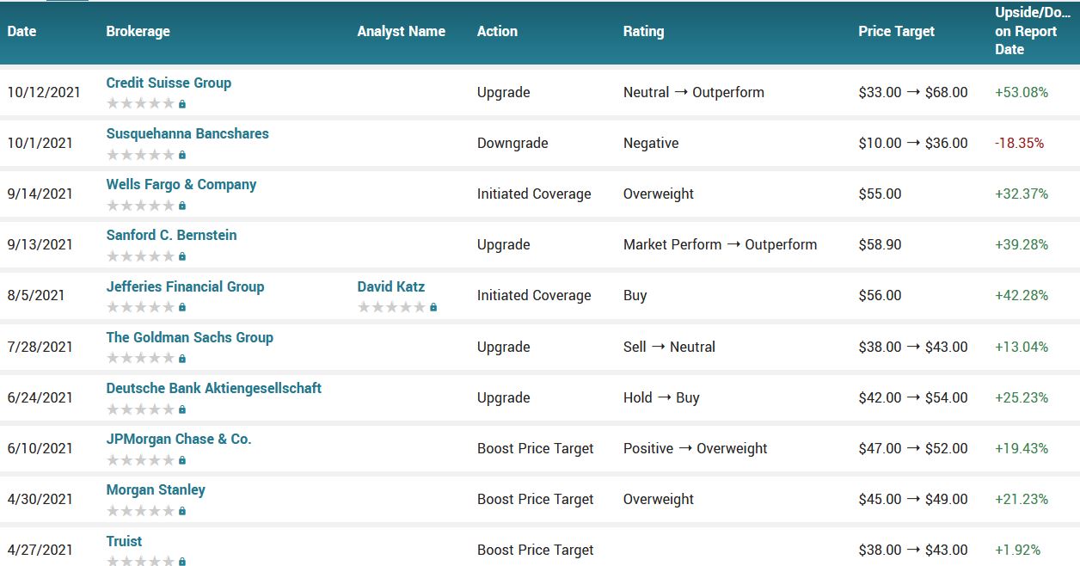The width and height of the screenshot is (1080, 566).
Task: Click the star rating under Wells Fargo & Company
Action: pos(140,206)
